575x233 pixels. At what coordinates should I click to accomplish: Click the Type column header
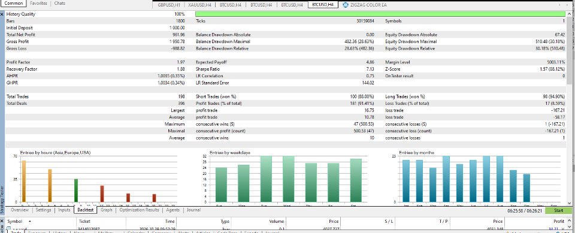point(204,222)
